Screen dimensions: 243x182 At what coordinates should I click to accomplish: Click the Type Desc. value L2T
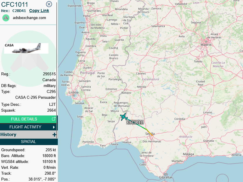(52, 105)
